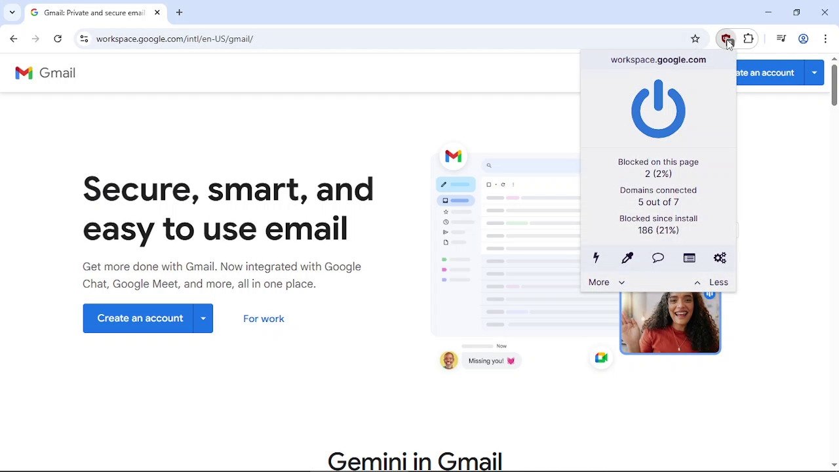Close the Gmail tab
This screenshot has width=839, height=472.
tap(157, 12)
